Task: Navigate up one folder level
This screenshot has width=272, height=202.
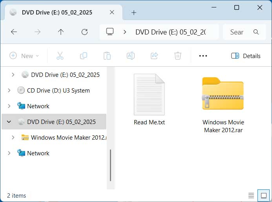Action: point(61,32)
